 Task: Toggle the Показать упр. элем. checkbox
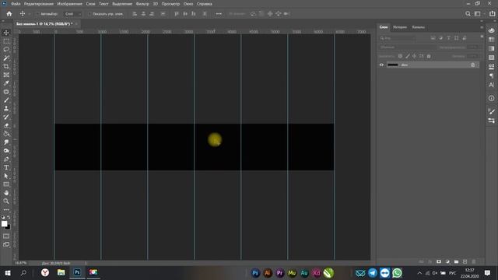coord(89,14)
